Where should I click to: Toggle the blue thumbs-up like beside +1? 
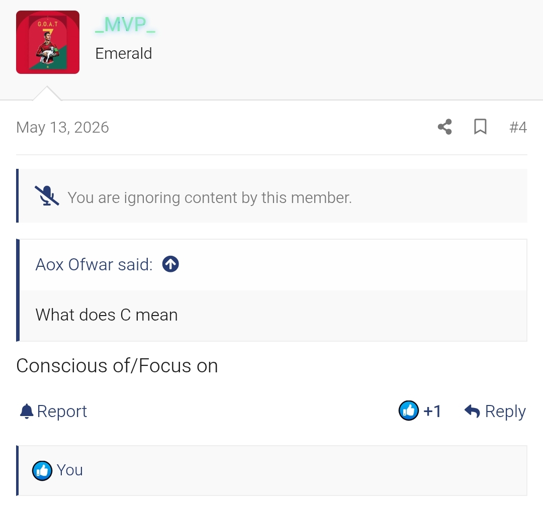coord(409,411)
